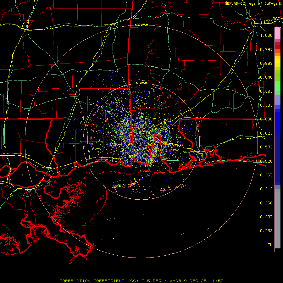The image size is (283, 283).
Task: Pick the lavender segment of color bar
Action: 278,100
